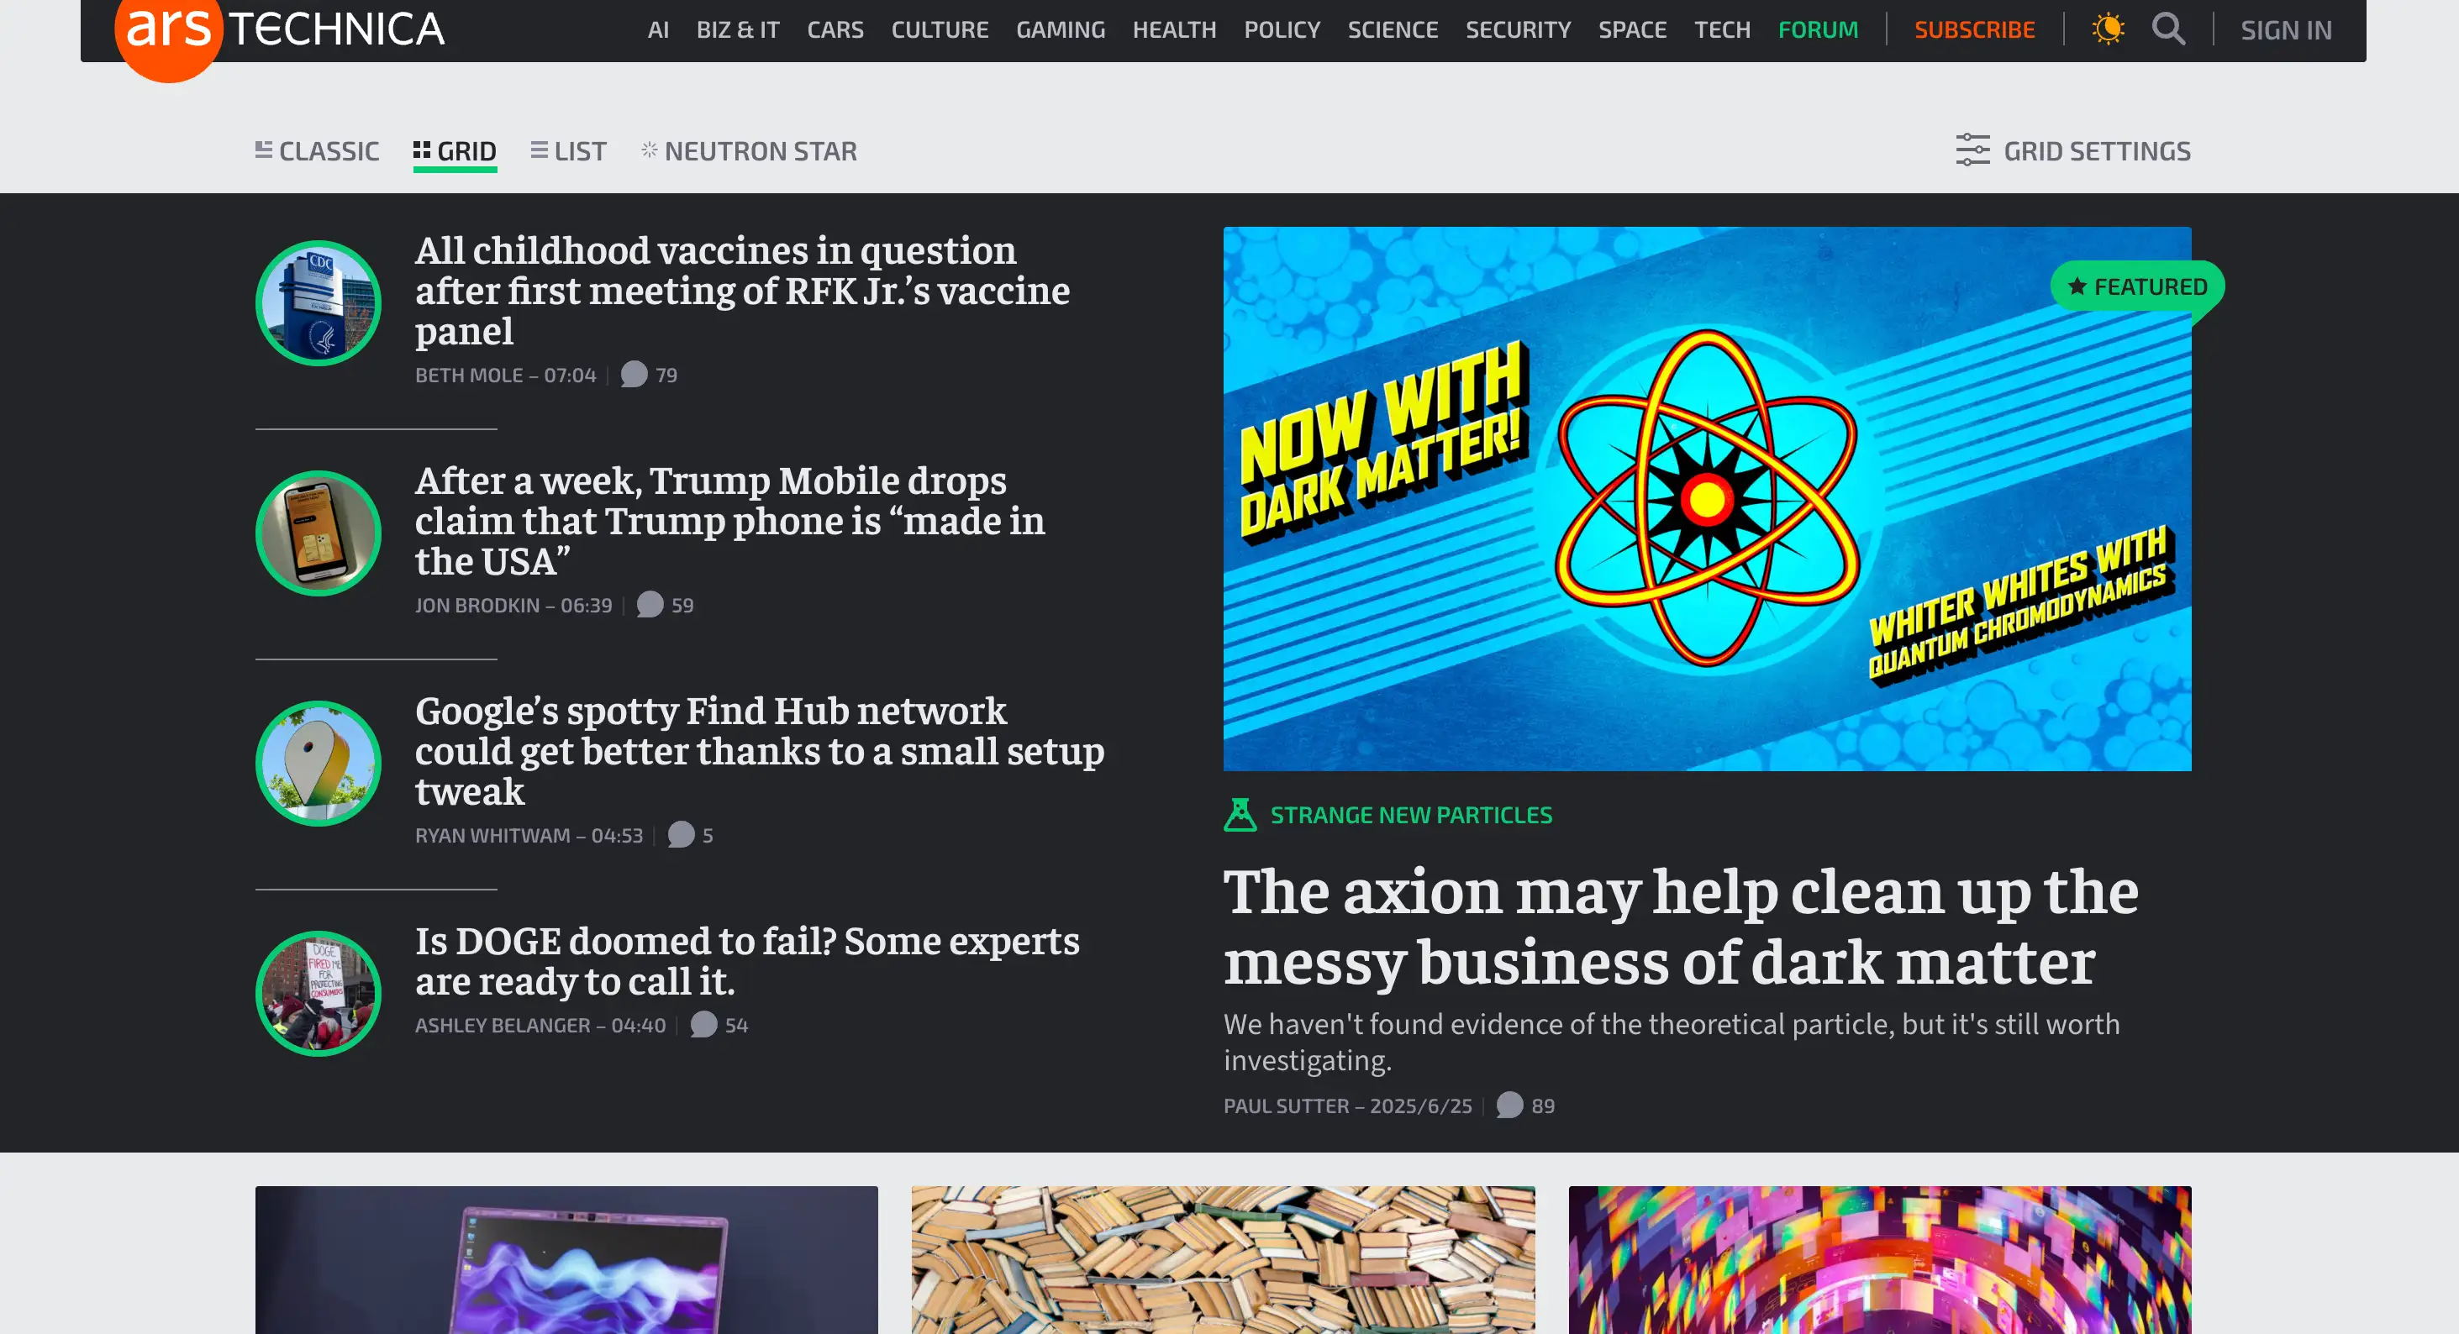The height and width of the screenshot is (1334, 2459).
Task: Click the 89 comments count
Action: click(1544, 1106)
